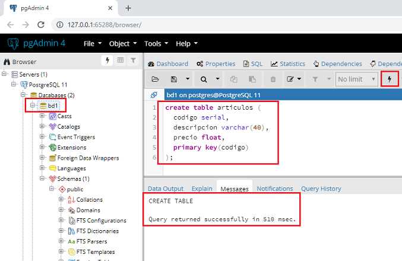Open Query Tool from Browser panel lightning icon
This screenshot has width=402, height=261.
[x=107, y=61]
